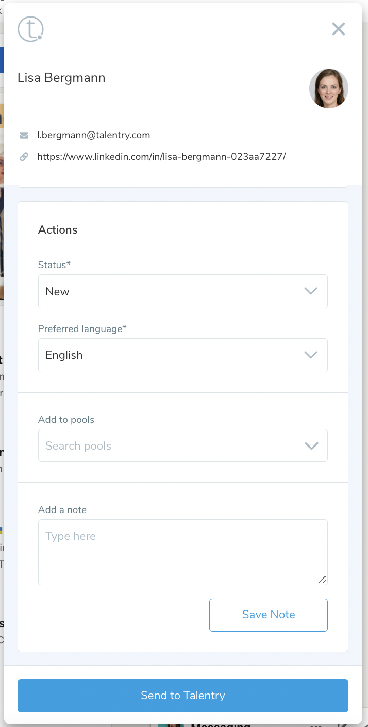The height and width of the screenshot is (727, 368).
Task: Click the chain link icon beside the URL
Action: tap(24, 157)
